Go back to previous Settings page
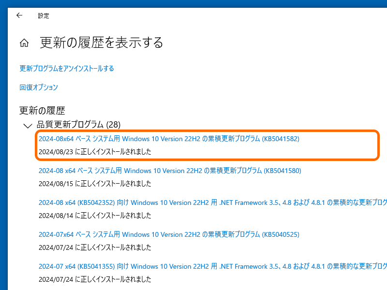The width and height of the screenshot is (387, 290). click(x=19, y=15)
